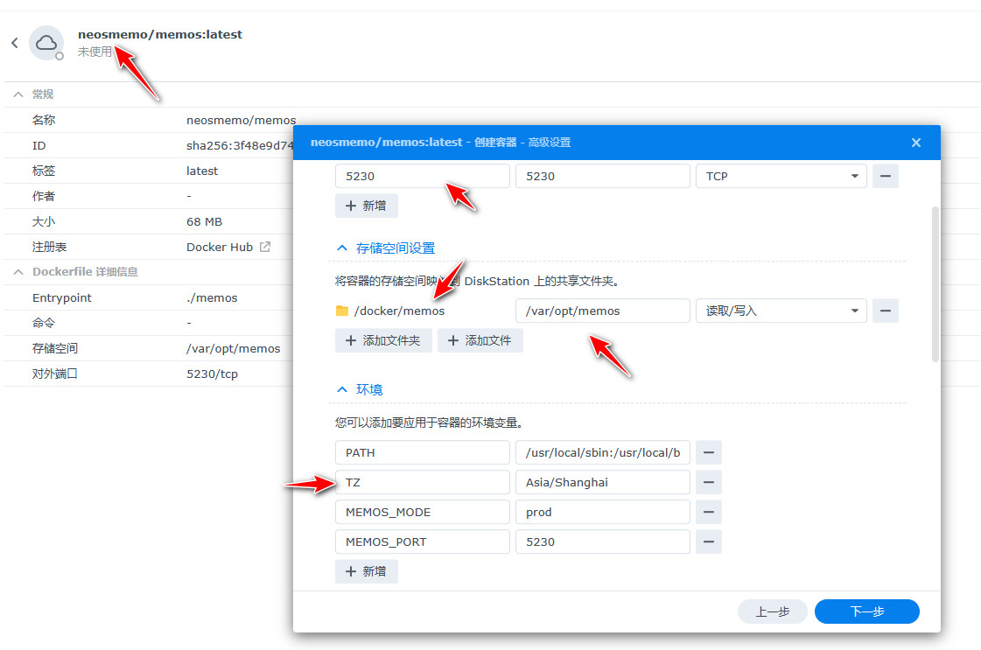Click the TZ variable name field
This screenshot has width=981, height=650.
pos(423,482)
